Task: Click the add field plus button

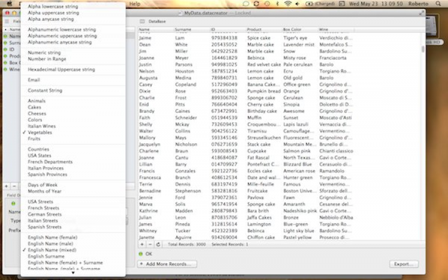Action: point(7,186)
